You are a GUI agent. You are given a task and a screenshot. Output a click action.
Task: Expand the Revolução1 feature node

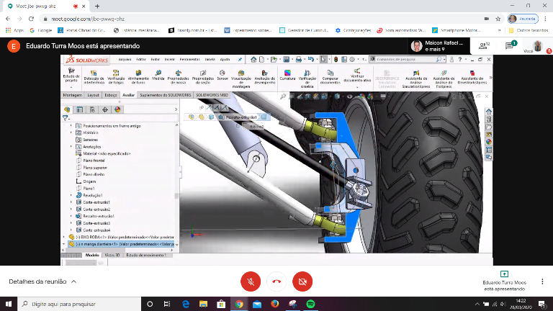pyautogui.click(x=71, y=196)
